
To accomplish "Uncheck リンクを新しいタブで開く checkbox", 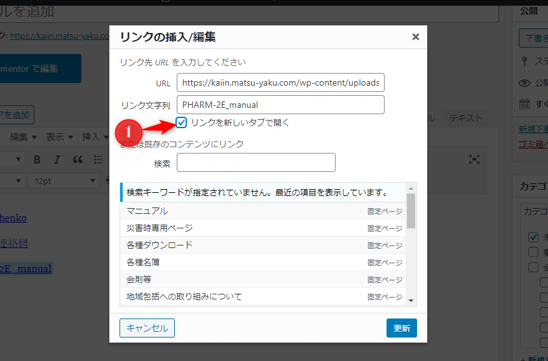I will (182, 122).
